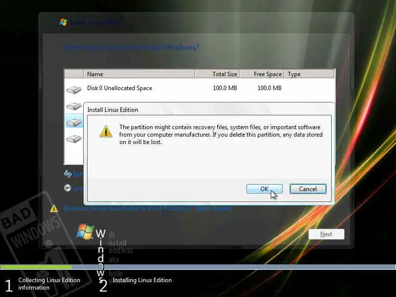The width and height of the screenshot is (396, 297).
Task: Click the disk icon just above the highlighted row
Action: [x=74, y=106]
